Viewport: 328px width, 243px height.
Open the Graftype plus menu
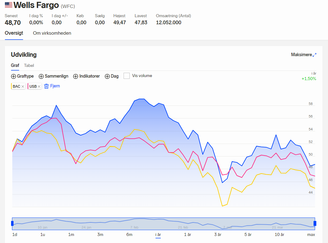[14, 76]
